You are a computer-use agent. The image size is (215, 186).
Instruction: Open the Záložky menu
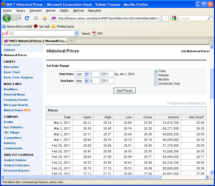point(64,10)
